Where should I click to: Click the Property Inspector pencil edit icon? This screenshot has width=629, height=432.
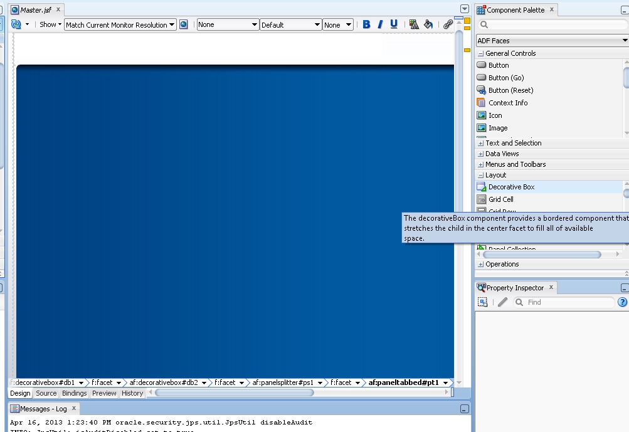click(502, 302)
